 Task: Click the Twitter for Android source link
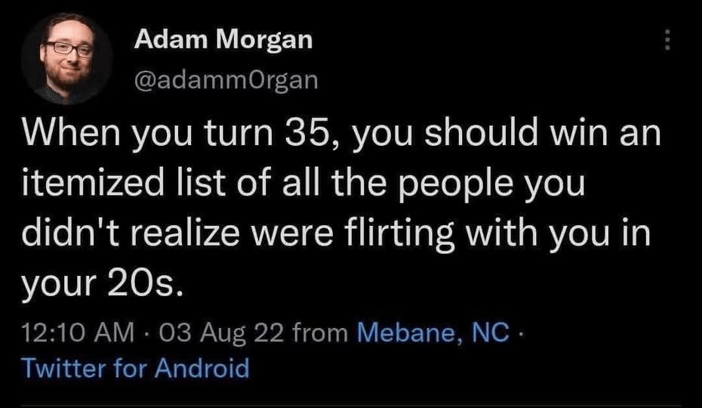pos(135,368)
